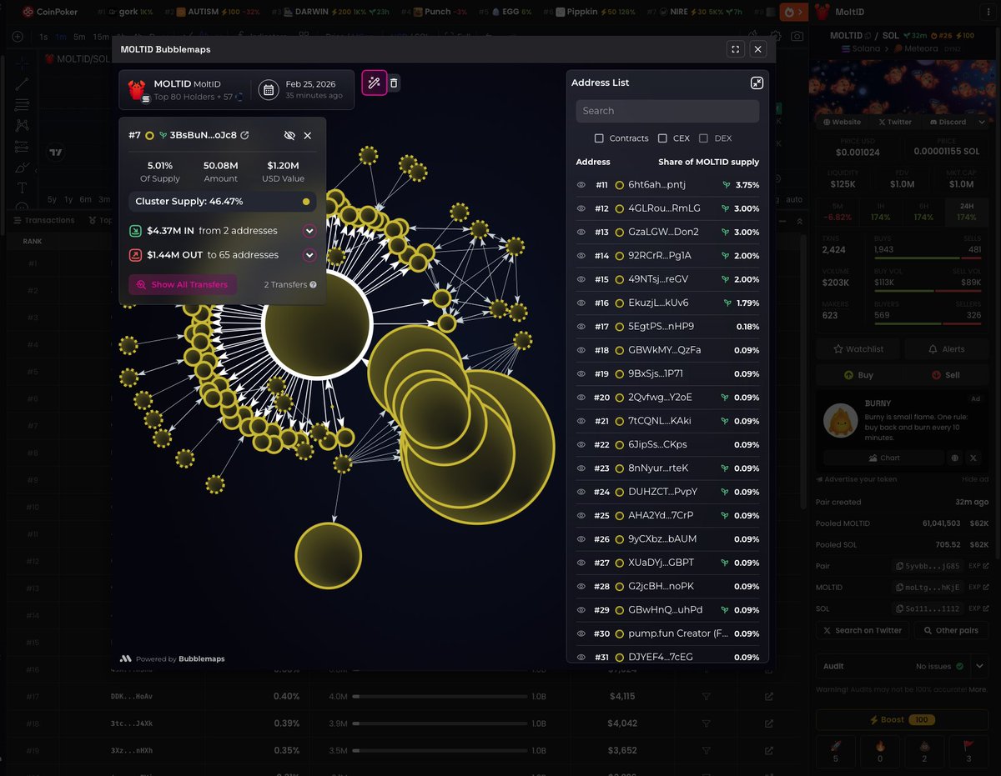
Task: Enable the DEX checkbox
Action: [x=703, y=138]
